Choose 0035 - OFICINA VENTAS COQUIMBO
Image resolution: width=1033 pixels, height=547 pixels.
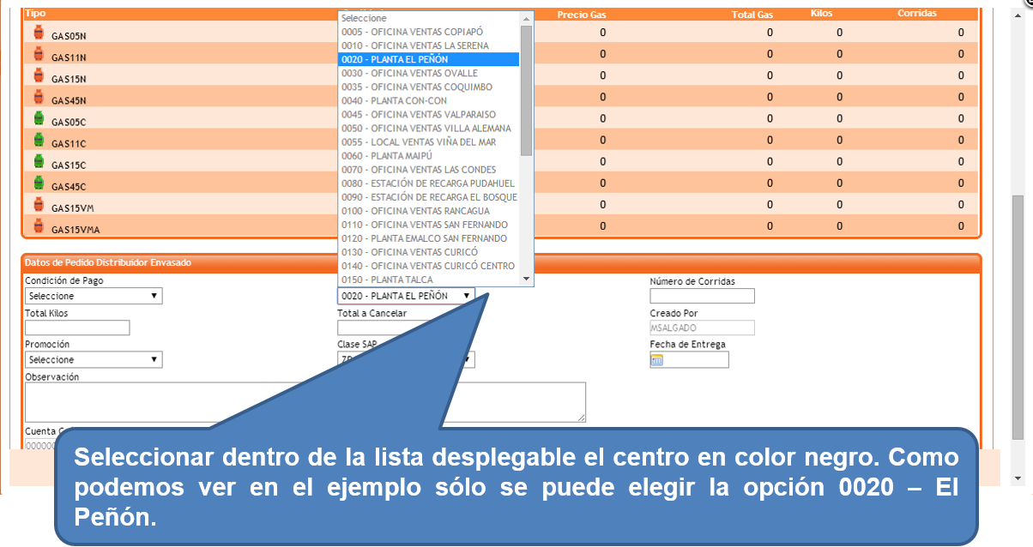click(x=429, y=87)
